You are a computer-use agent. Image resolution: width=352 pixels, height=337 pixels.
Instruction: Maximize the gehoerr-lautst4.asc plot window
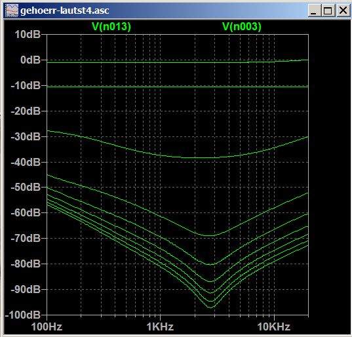328,10
